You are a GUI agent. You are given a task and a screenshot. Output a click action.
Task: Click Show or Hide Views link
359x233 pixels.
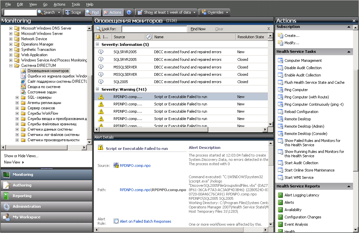tap(21, 156)
